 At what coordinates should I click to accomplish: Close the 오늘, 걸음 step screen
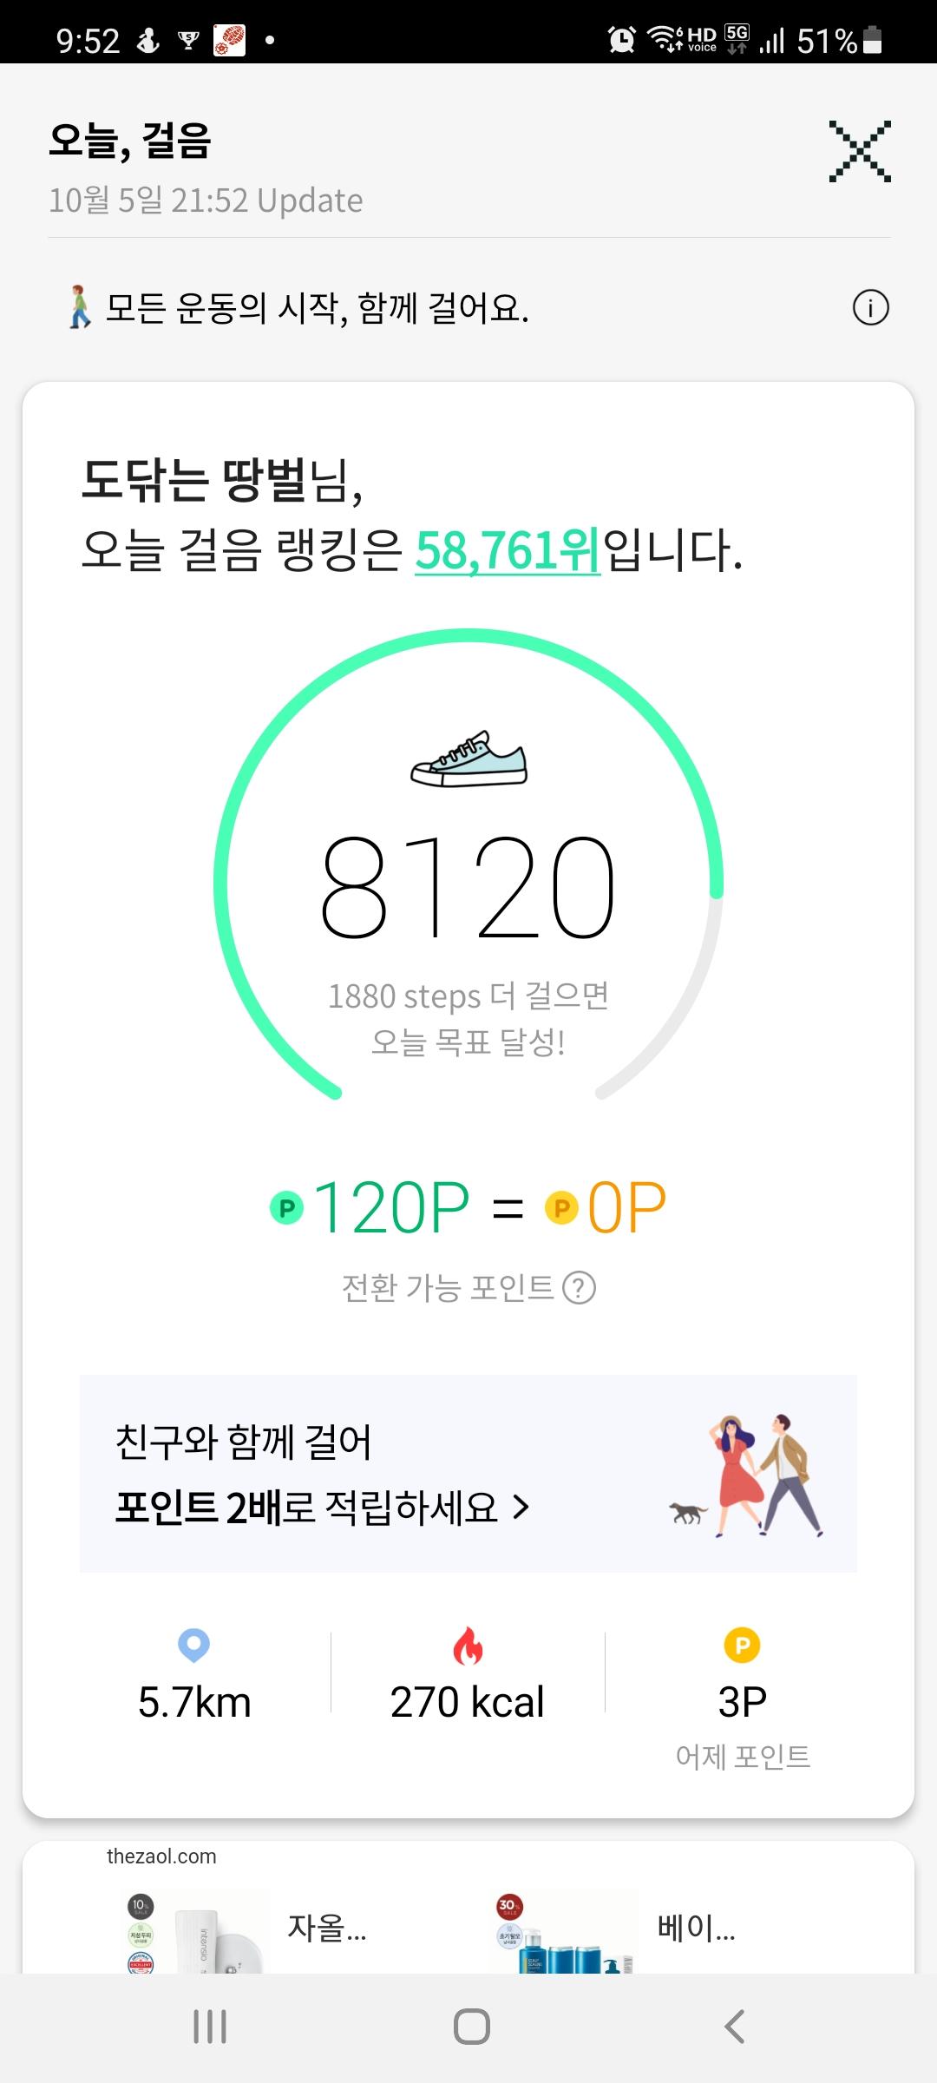(860, 152)
